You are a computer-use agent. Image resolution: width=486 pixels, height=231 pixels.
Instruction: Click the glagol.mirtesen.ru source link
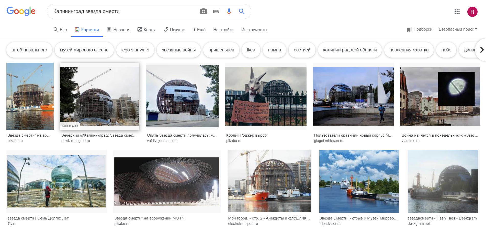click(329, 141)
